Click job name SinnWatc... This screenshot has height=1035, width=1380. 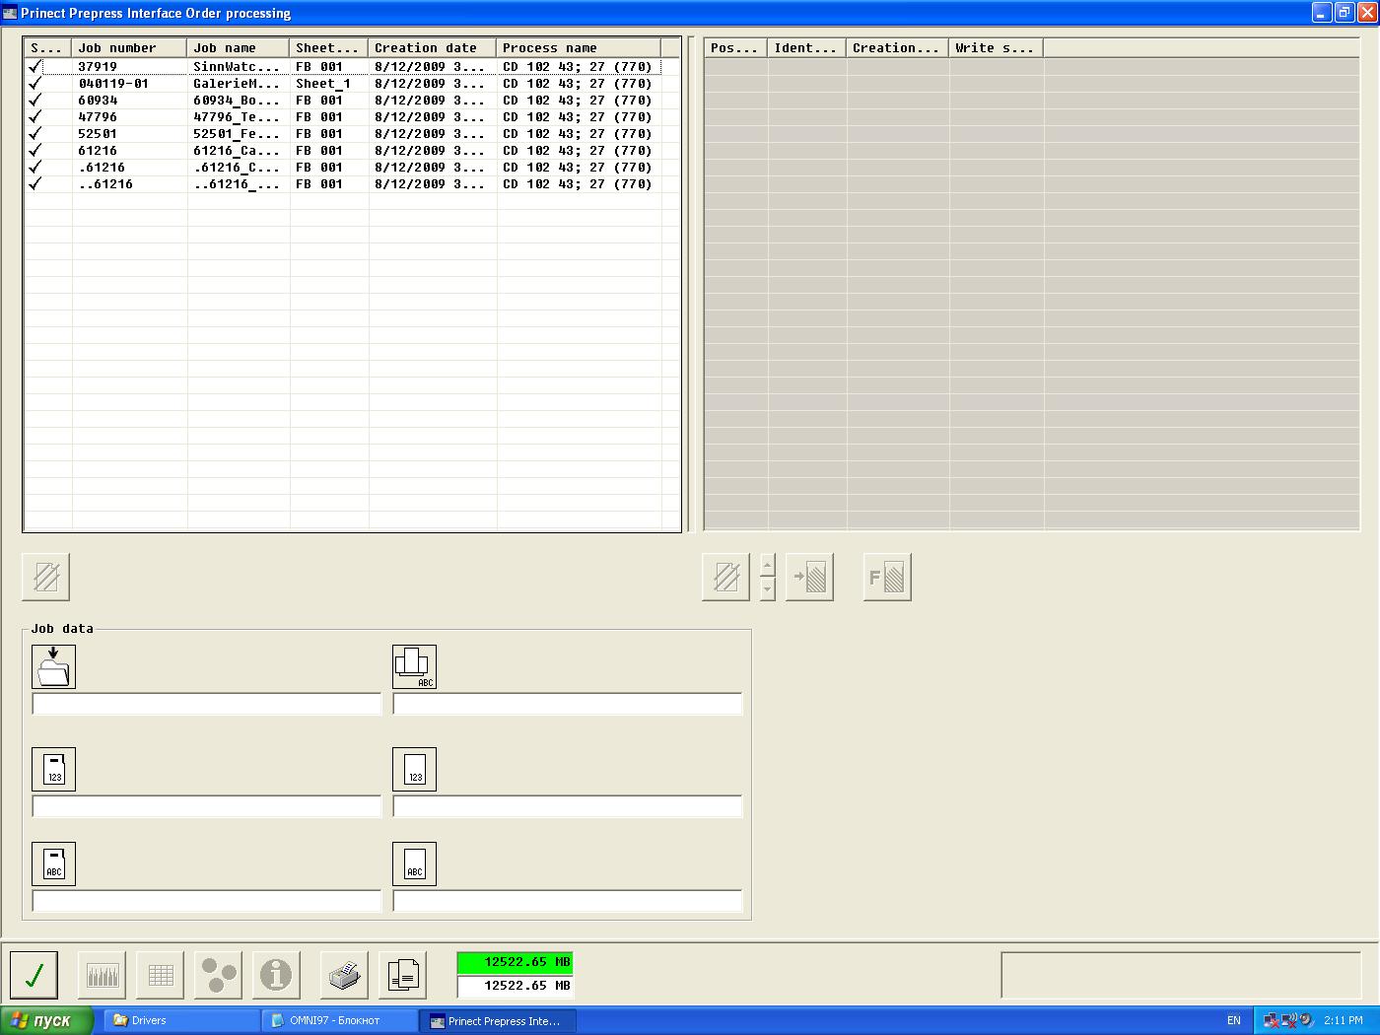(x=237, y=67)
